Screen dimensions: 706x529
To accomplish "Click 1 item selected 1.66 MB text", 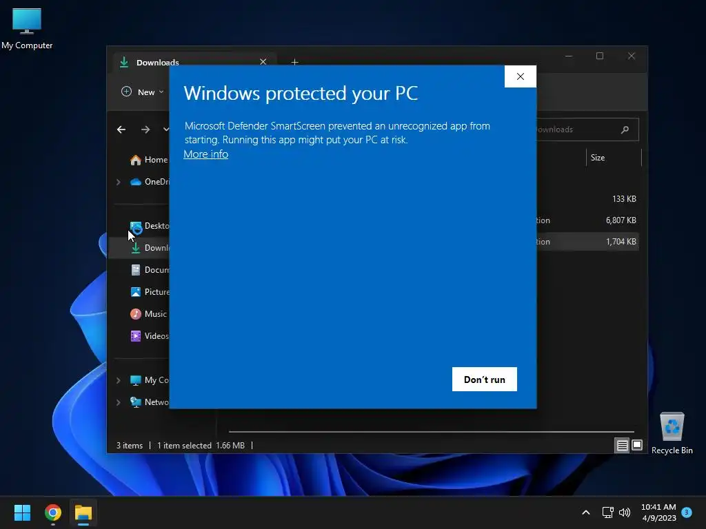I will pyautogui.click(x=201, y=446).
